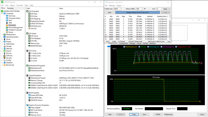Image resolution: width=208 pixels, height=117 pixels.
Task: Click Storage category in tree
Action: pos(9,46)
